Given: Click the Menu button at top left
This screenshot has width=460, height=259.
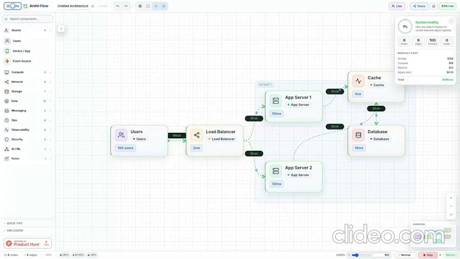Looking at the screenshot, I should (x=12, y=6).
